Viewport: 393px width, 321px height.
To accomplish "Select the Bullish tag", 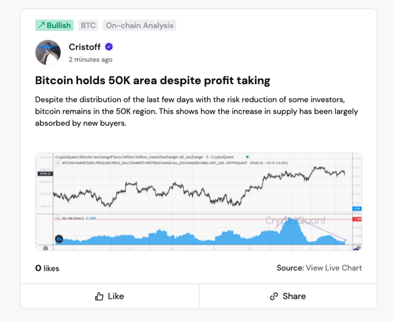I will (x=54, y=25).
